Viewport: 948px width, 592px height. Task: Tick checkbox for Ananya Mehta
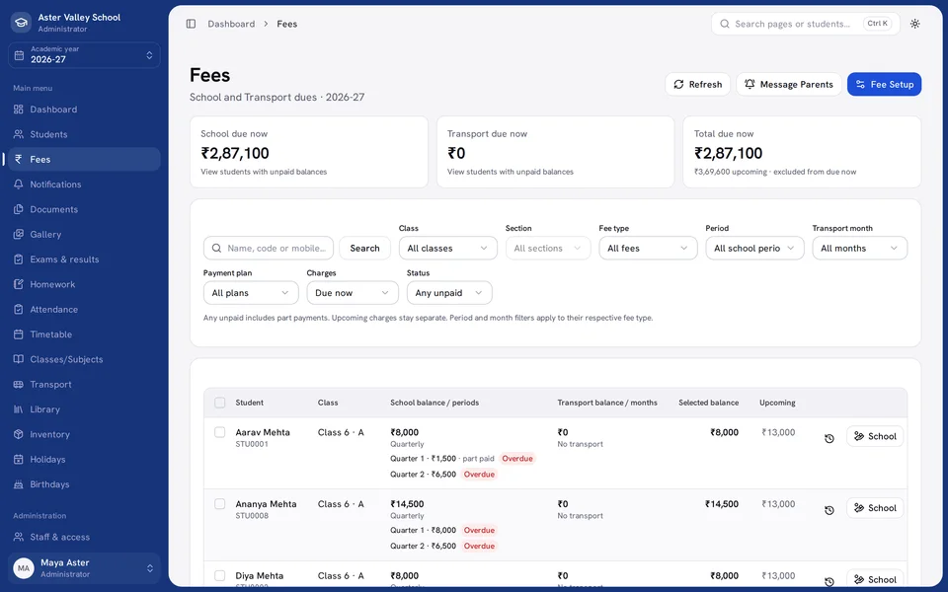click(x=219, y=504)
